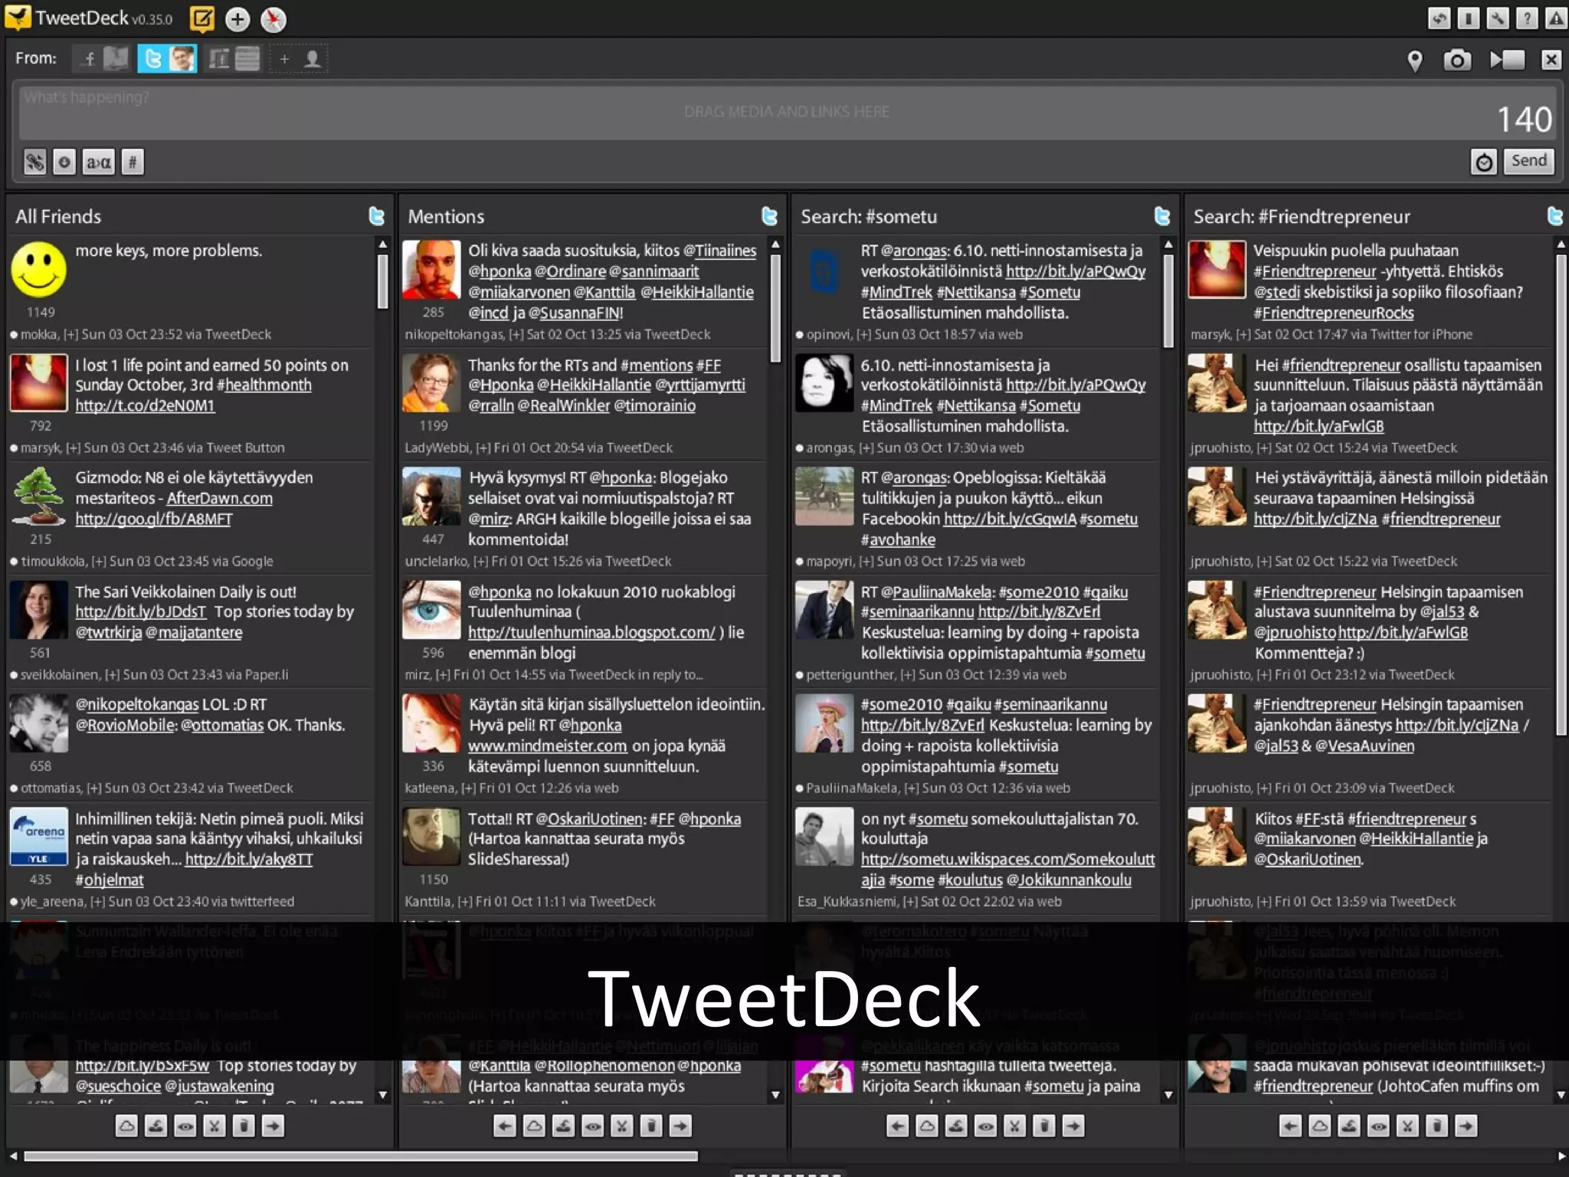The width and height of the screenshot is (1569, 1177).
Task: Click the YLE Areena avatar
Action: 38,837
